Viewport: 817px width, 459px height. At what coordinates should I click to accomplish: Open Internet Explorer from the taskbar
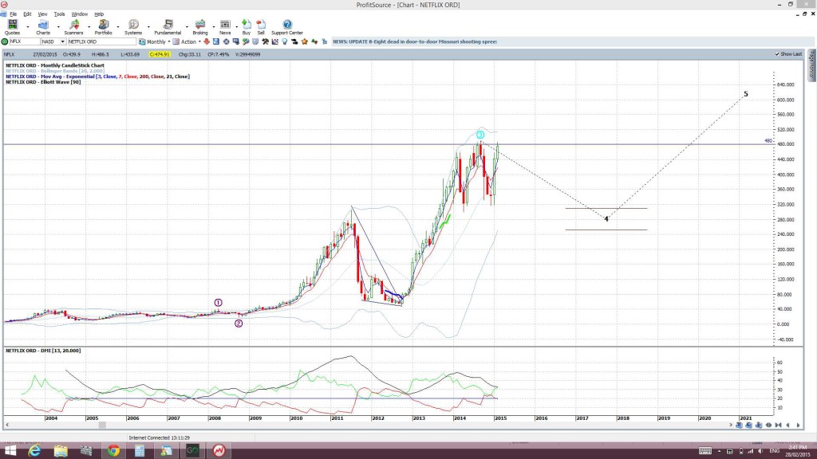pyautogui.click(x=34, y=451)
